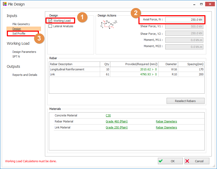The width and height of the screenshot is (217, 169).
Task: Click the Pile Design app icon in title bar
Action: point(4,4)
